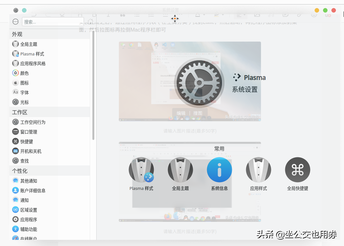Open 查找 in the sidebar
Viewport: 344px width, 246px height.
50,161
